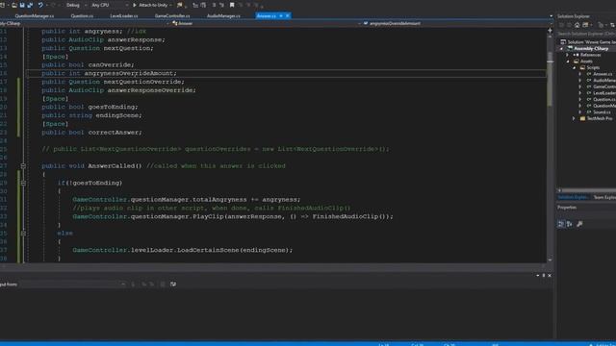Screen dimensions: 616x346
Task: Click the Property Pages wrench icon
Action: 579,224
